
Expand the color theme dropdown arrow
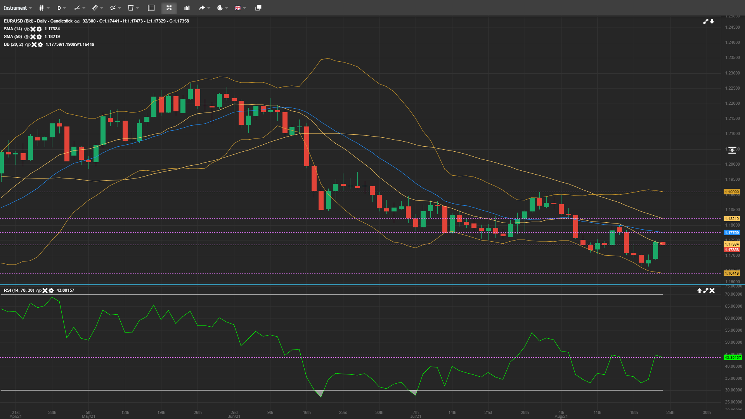point(227,8)
